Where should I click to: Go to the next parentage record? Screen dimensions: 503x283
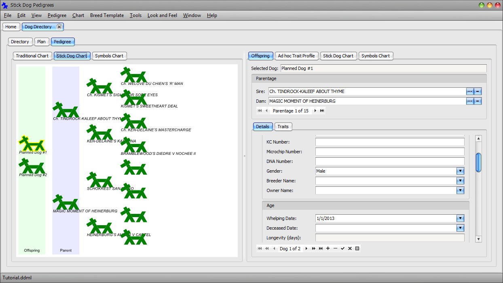click(x=315, y=111)
